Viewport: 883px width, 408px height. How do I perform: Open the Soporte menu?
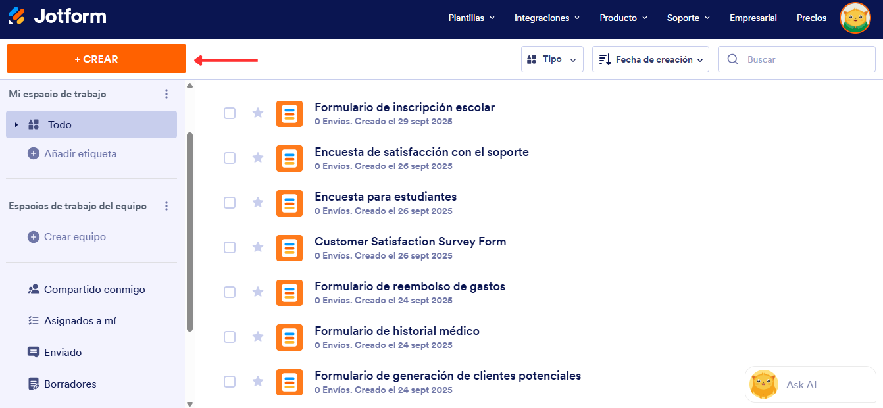[688, 18]
